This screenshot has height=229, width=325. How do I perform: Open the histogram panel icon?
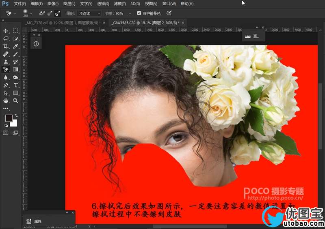(248, 36)
